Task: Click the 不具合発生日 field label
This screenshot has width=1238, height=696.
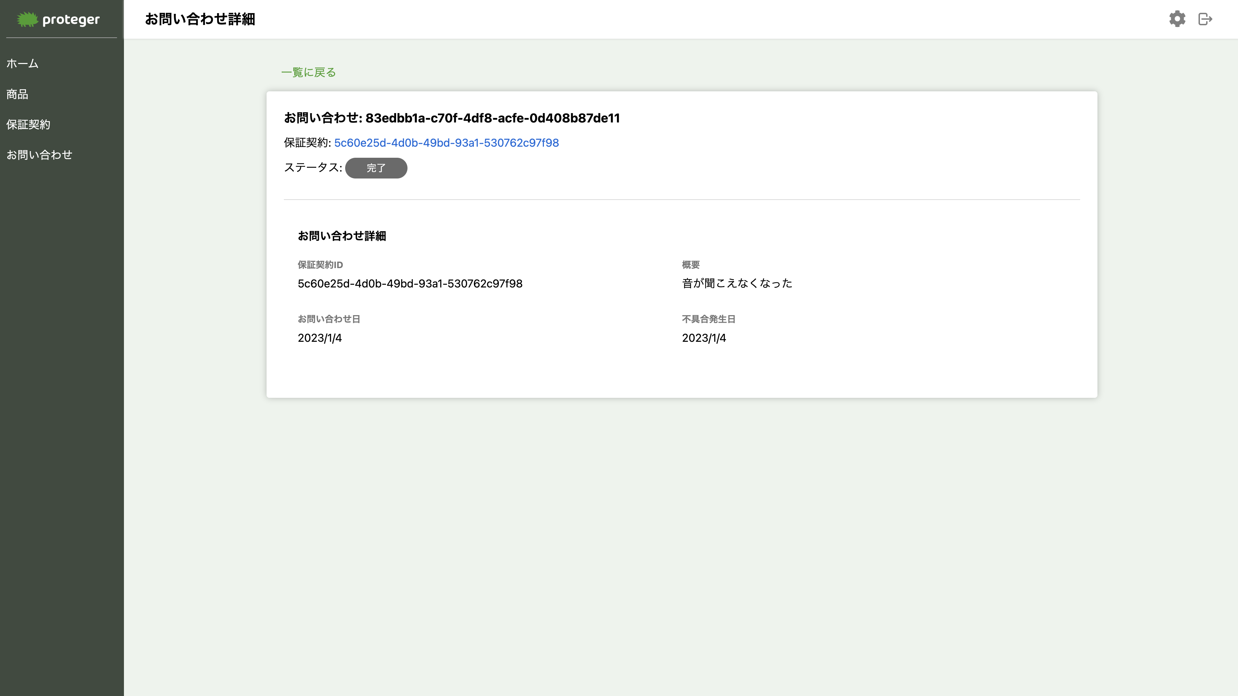Action: click(708, 319)
